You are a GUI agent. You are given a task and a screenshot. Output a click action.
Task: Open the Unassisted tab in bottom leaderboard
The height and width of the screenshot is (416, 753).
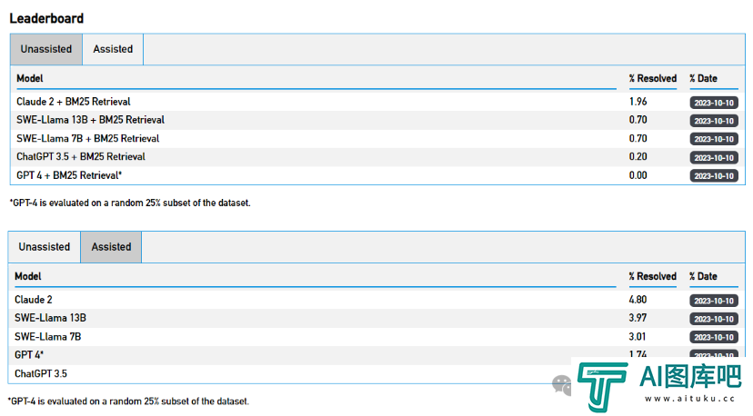pyautogui.click(x=45, y=247)
